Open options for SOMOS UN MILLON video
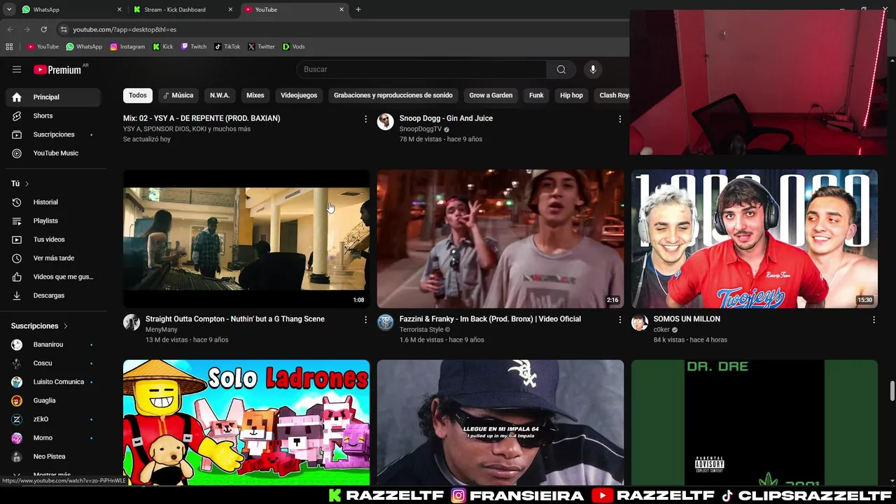This screenshot has height=504, width=896. 874,320
